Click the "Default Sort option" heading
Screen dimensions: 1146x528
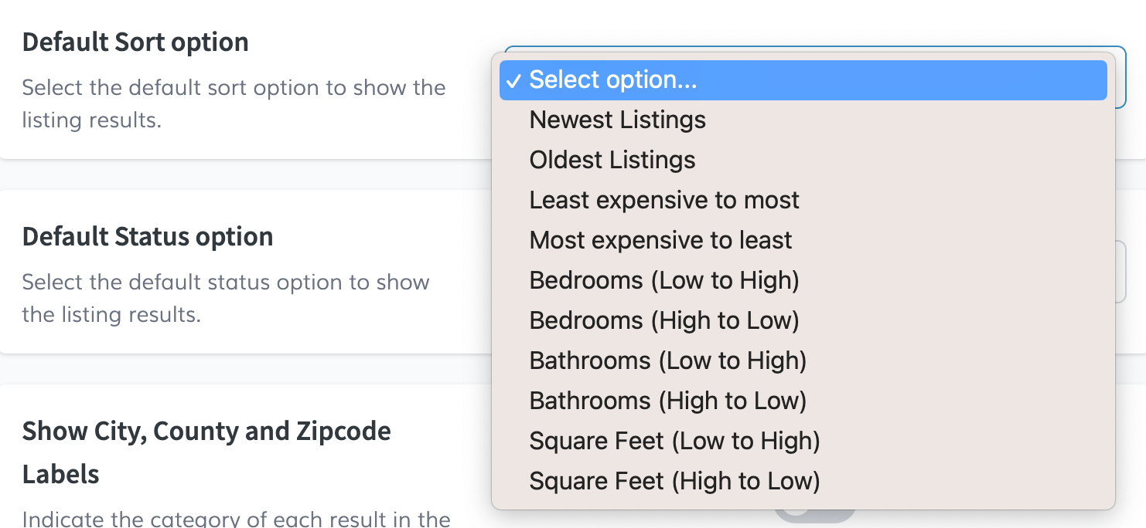(135, 42)
